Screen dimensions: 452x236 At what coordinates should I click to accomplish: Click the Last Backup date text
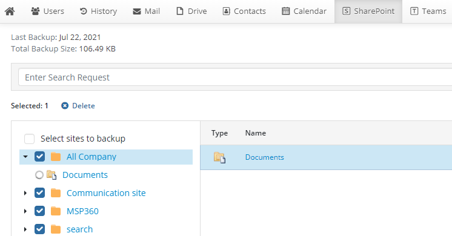pyautogui.click(x=80, y=38)
